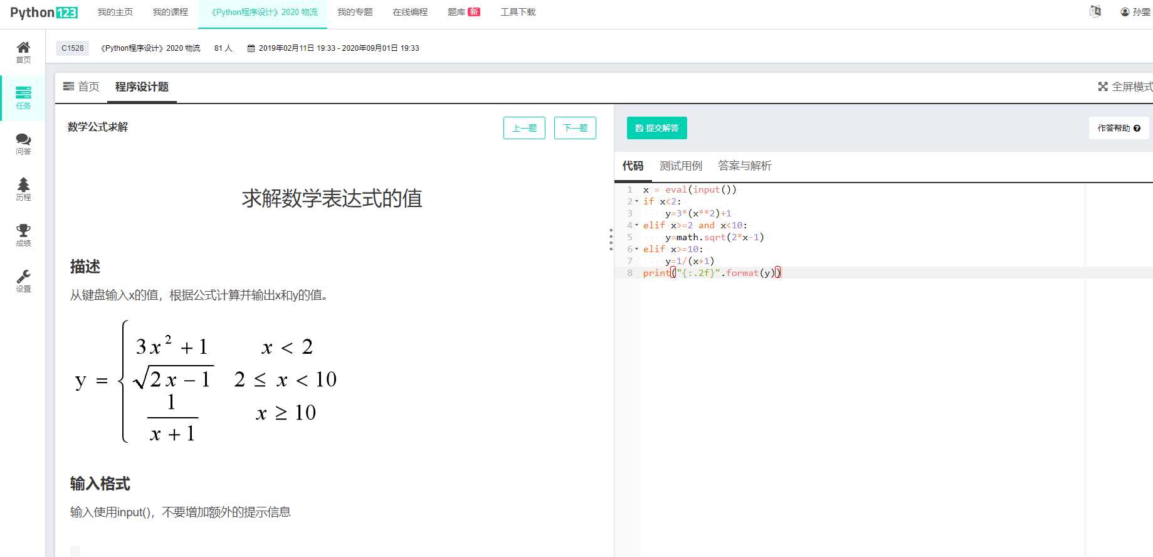Open the 成绩 trophy sidebar icon
Viewport: 1153px width, 557px height.
point(23,235)
